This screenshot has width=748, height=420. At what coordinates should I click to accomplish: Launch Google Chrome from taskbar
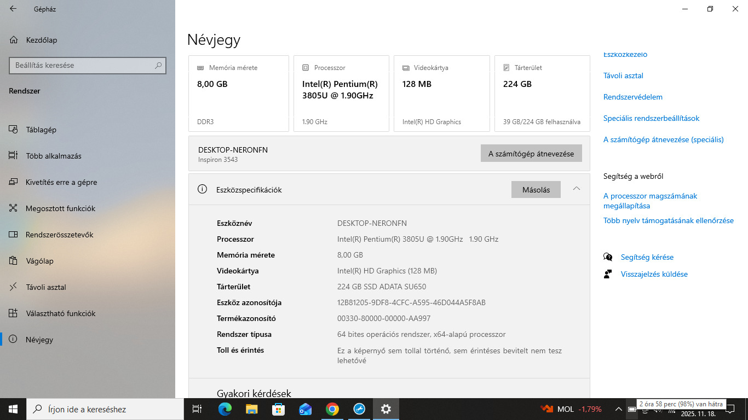332,409
